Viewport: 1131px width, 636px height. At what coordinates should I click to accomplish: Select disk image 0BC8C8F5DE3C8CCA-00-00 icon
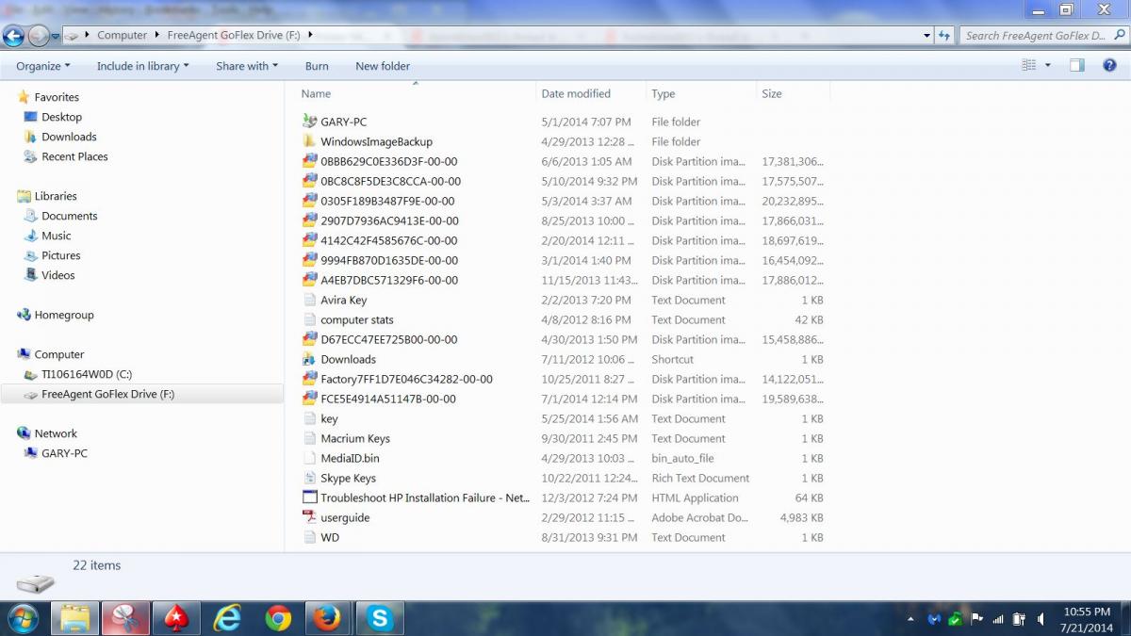coord(309,181)
